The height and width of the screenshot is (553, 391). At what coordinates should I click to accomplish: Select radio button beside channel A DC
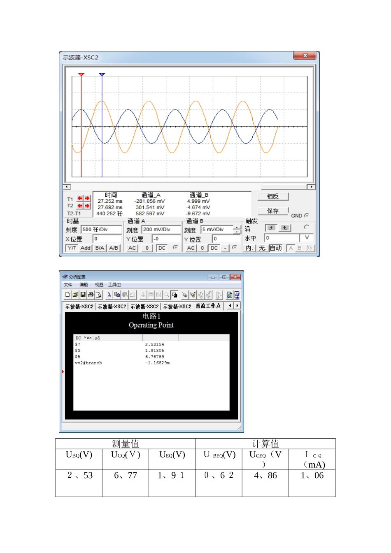point(175,247)
